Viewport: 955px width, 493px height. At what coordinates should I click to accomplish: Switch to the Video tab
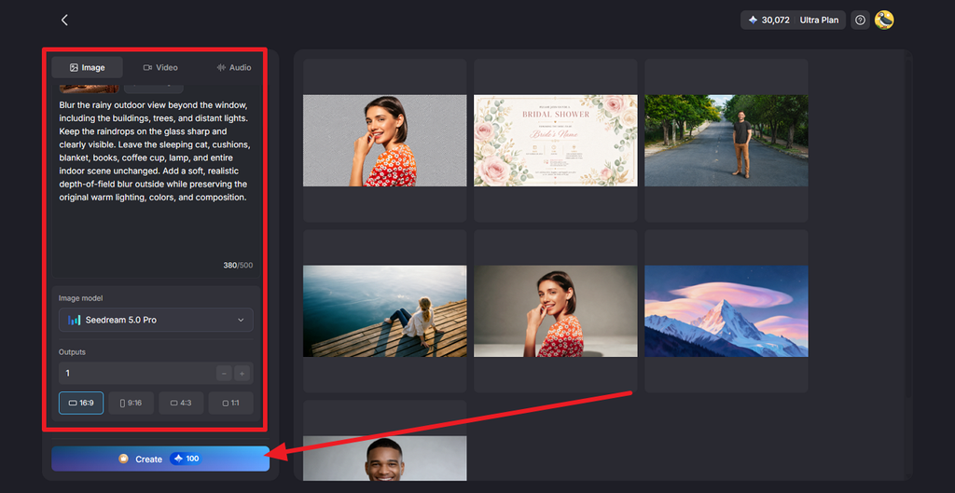160,67
